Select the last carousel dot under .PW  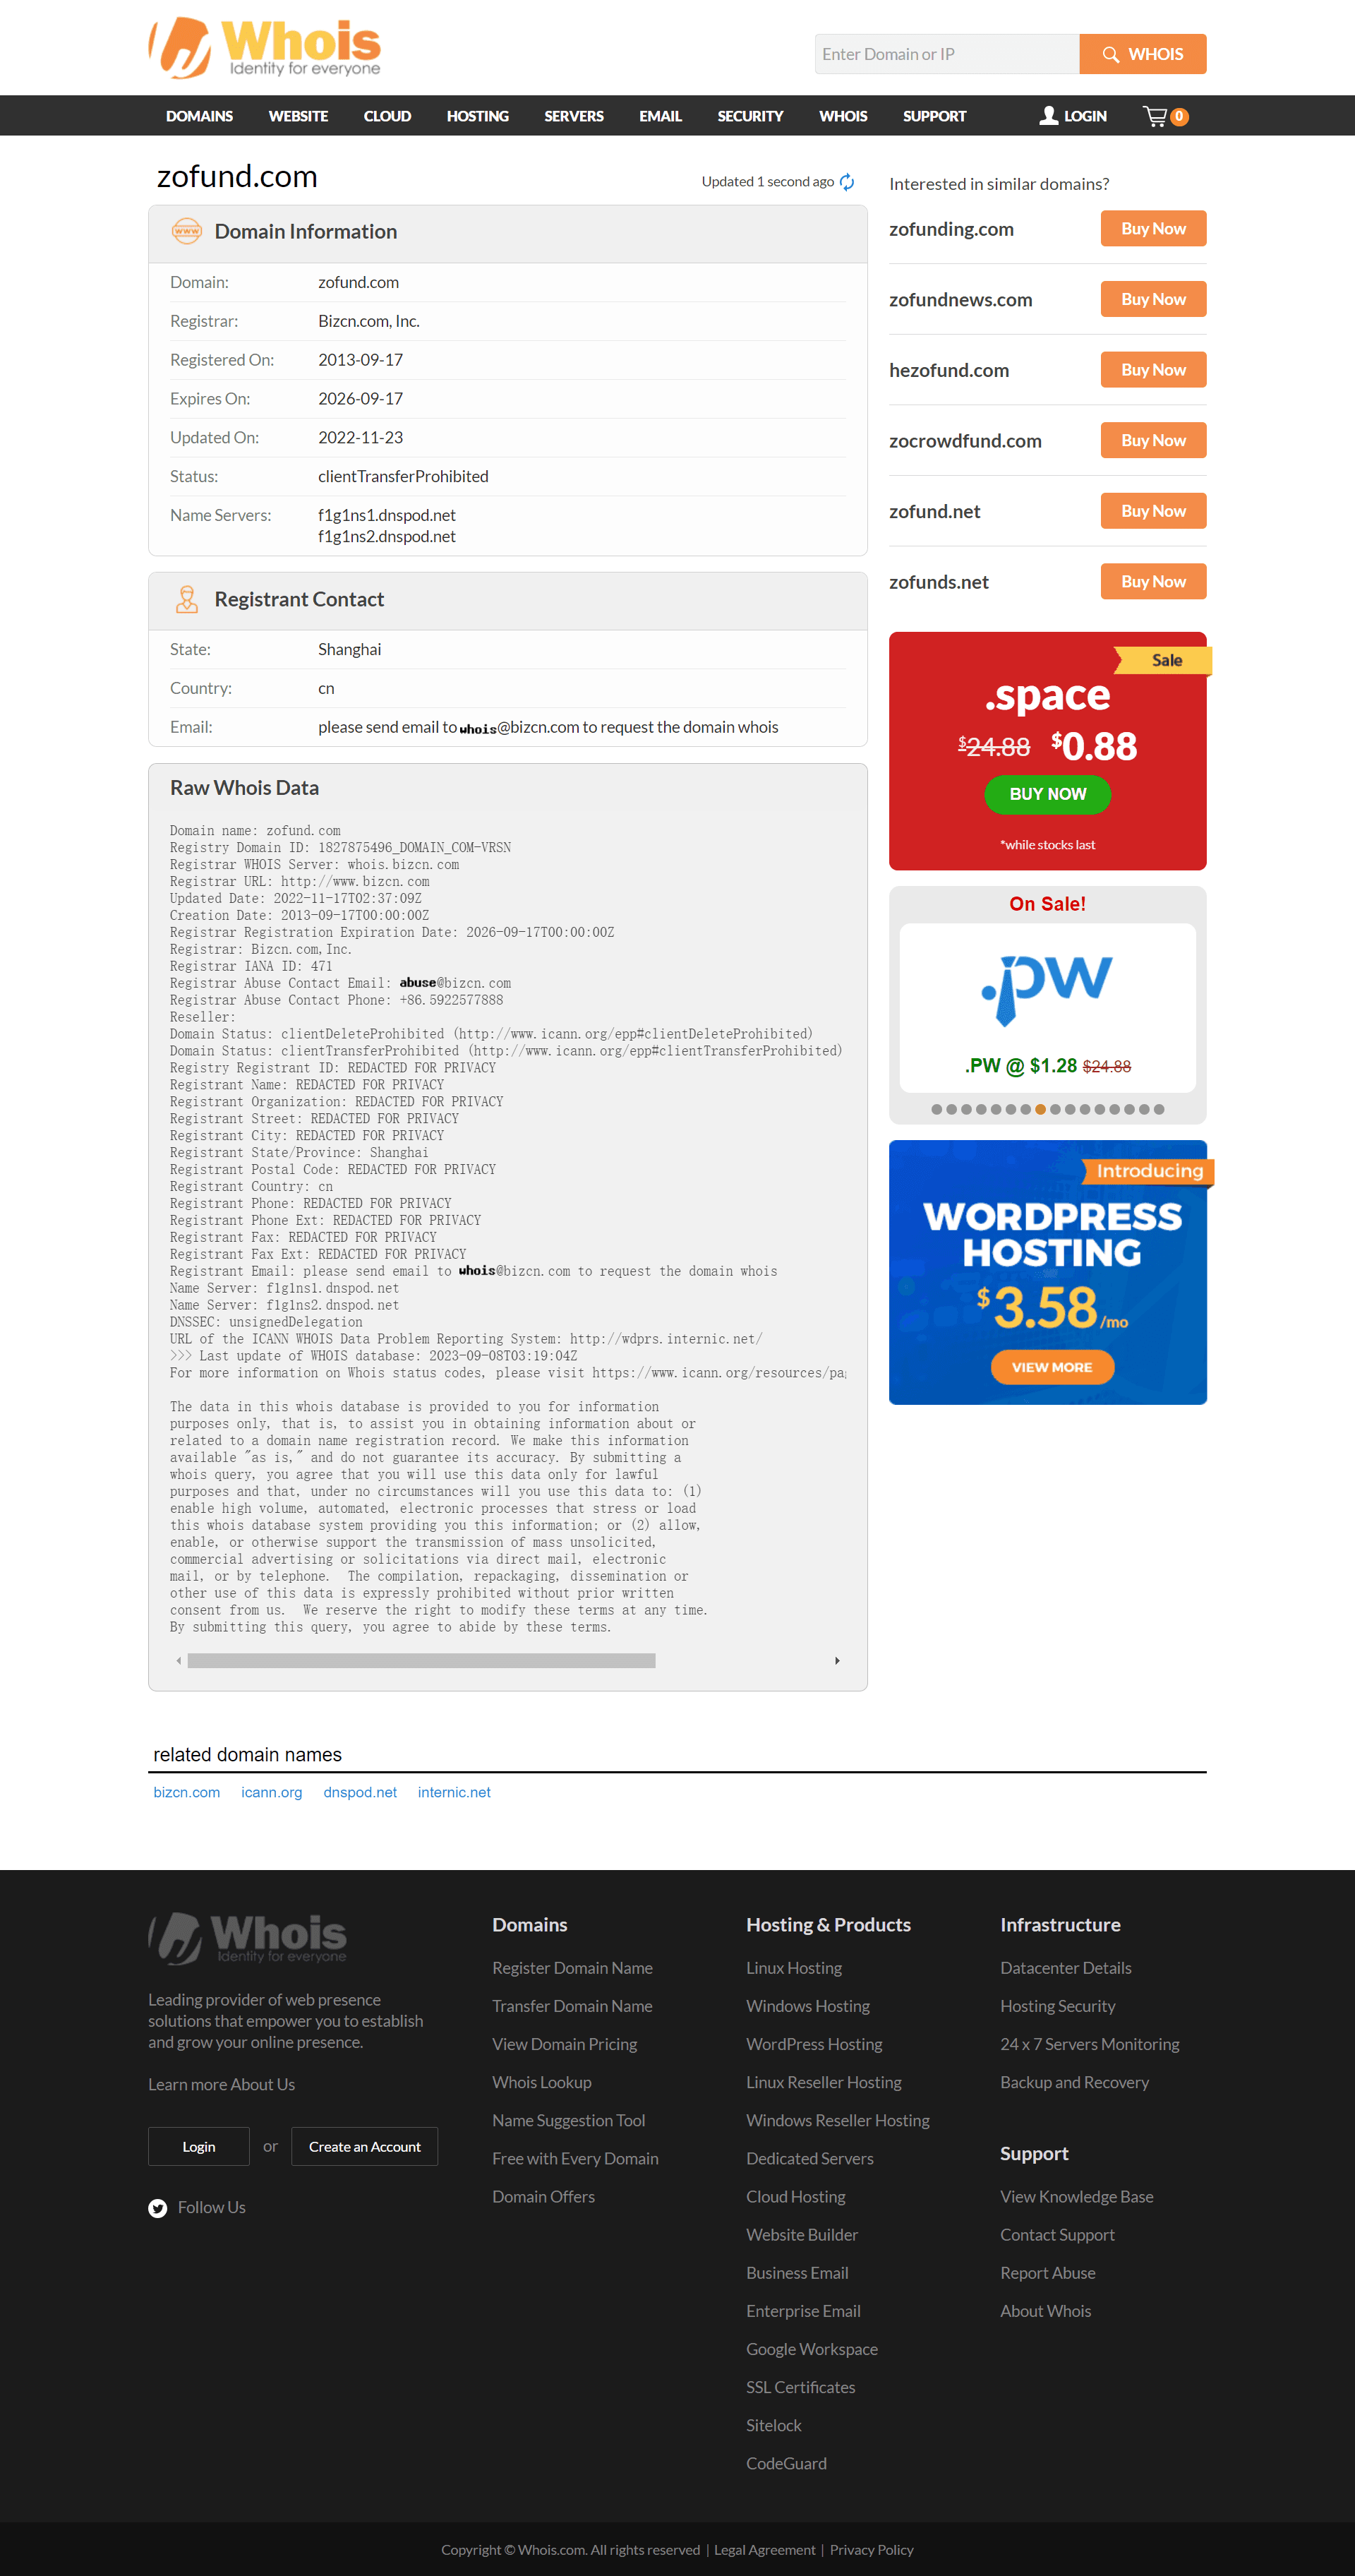[x=1159, y=1109]
